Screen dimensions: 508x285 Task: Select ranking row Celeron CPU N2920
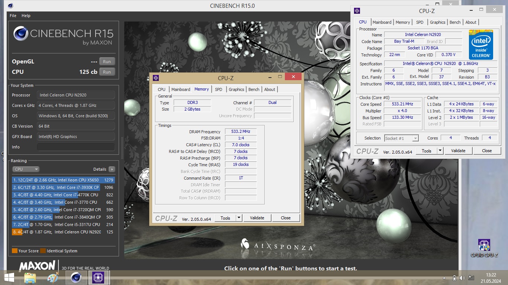[63, 232]
